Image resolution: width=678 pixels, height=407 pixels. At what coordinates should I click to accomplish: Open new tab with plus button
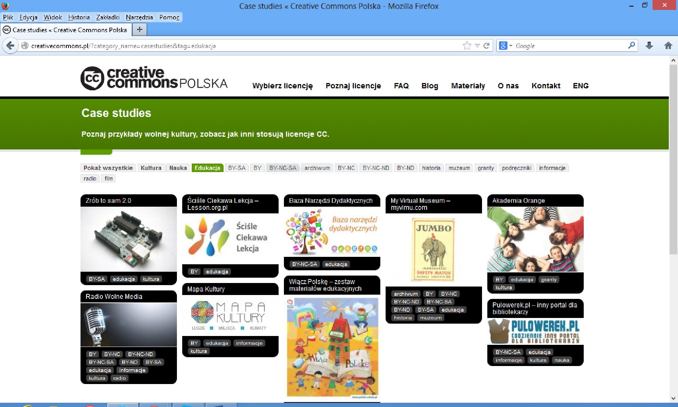point(139,30)
